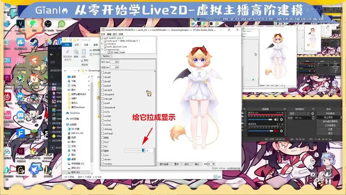Mute the first OBS mixer channel speaker icon
This screenshot has width=346, height=195.
coord(276,119)
